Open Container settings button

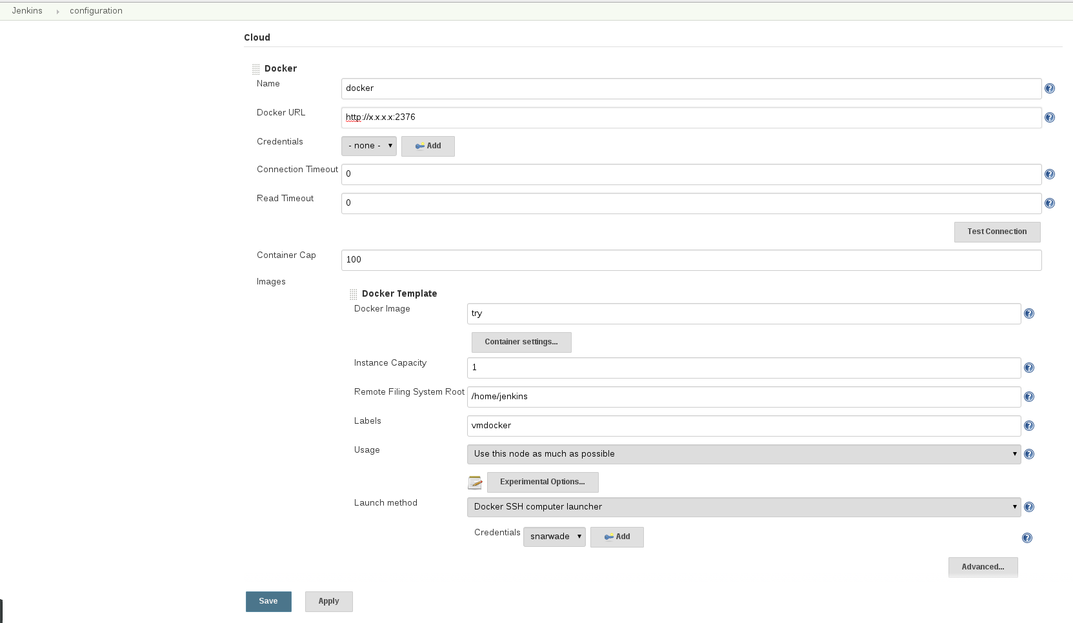[521, 342]
